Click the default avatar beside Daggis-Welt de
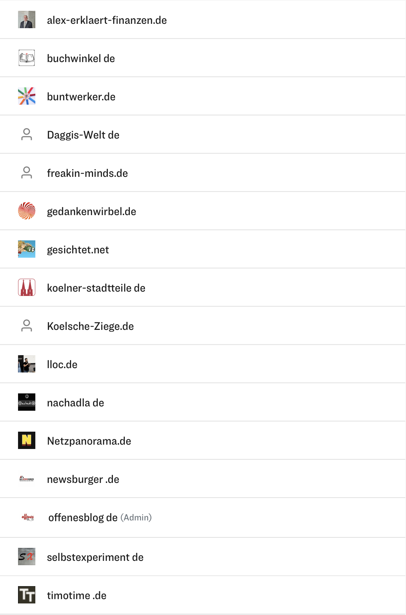 point(27,134)
